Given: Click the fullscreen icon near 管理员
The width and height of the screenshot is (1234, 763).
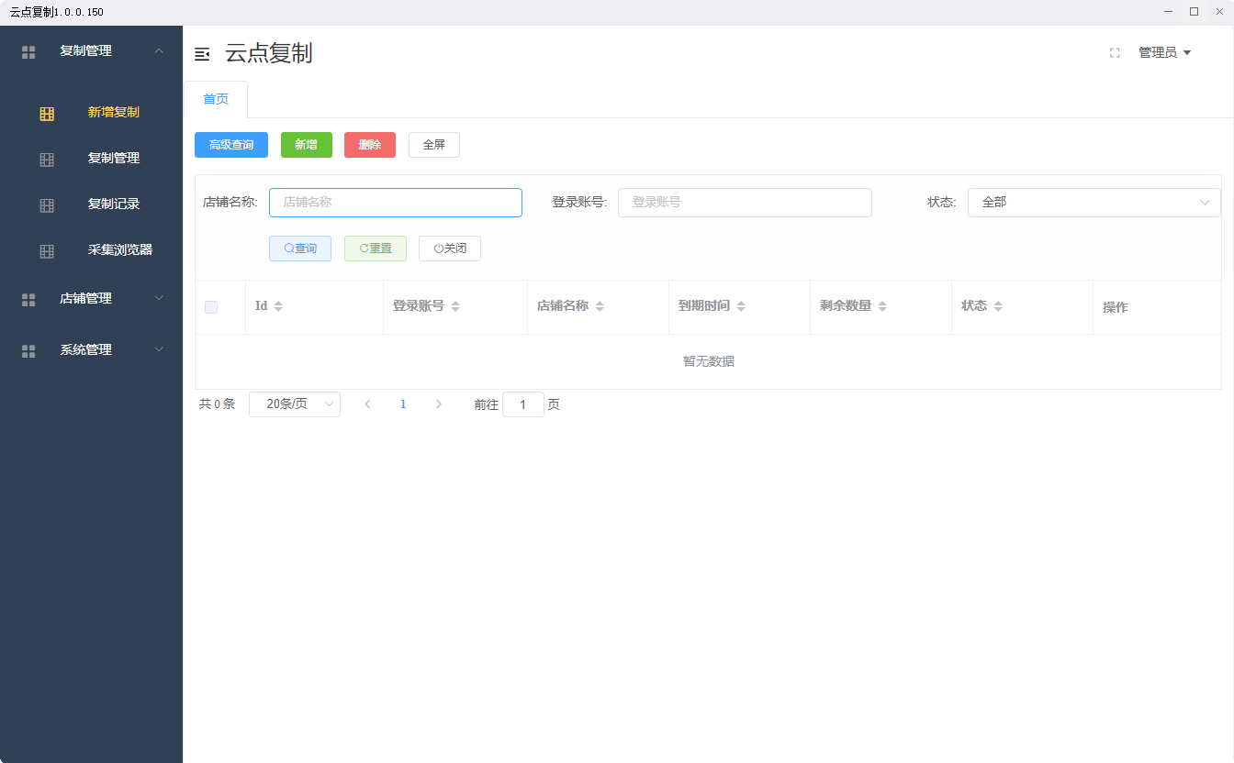Looking at the screenshot, I should tap(1115, 52).
